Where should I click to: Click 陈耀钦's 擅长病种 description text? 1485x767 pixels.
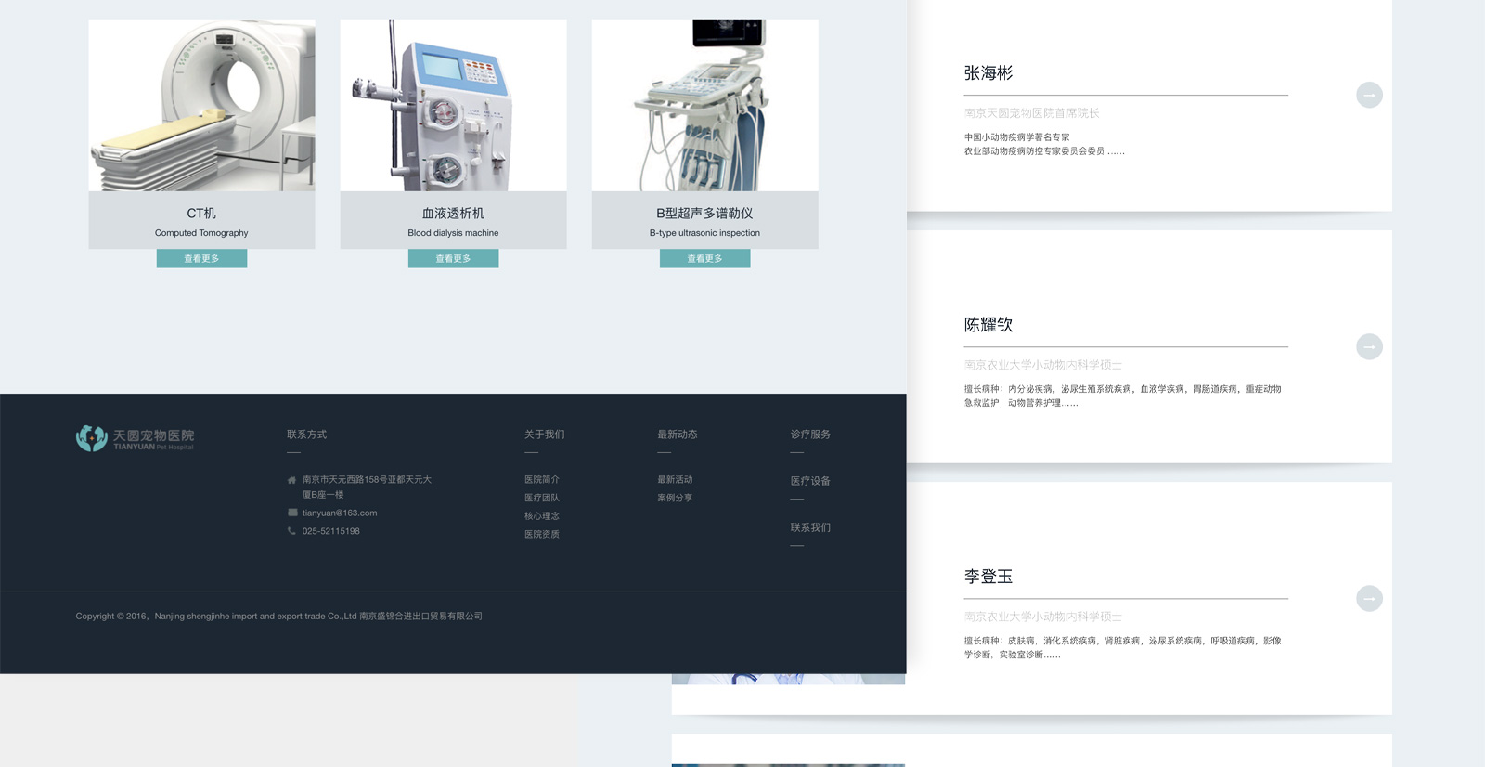pyautogui.click(x=1122, y=396)
